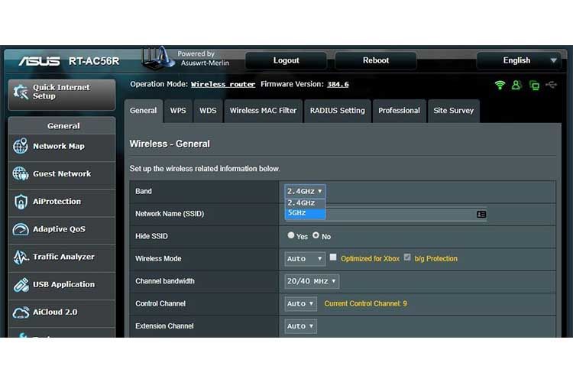Screen dimensions: 573x382
Task: Click the green network copy status icon
Action: [x=534, y=86]
